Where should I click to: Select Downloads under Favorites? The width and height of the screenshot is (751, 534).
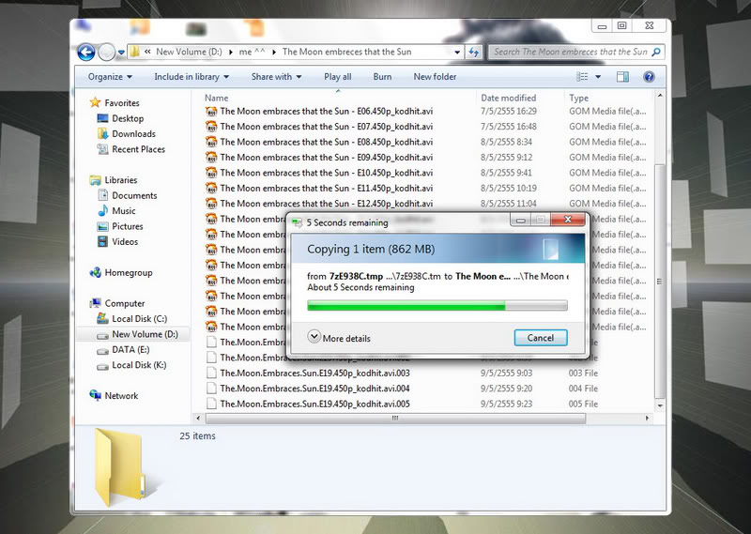tap(133, 133)
